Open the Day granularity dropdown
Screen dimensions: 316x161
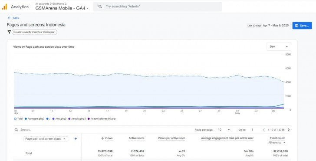point(279,46)
